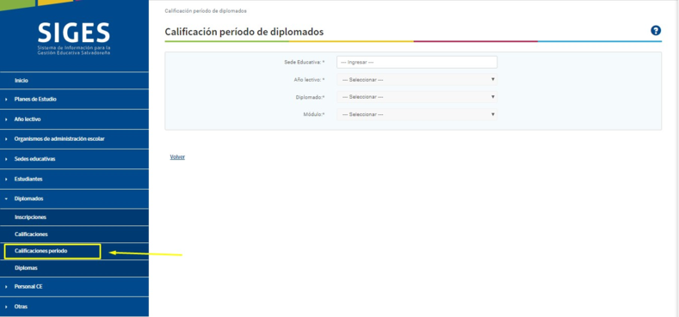The image size is (679, 317).
Task: Click the Volver link
Action: pos(177,157)
